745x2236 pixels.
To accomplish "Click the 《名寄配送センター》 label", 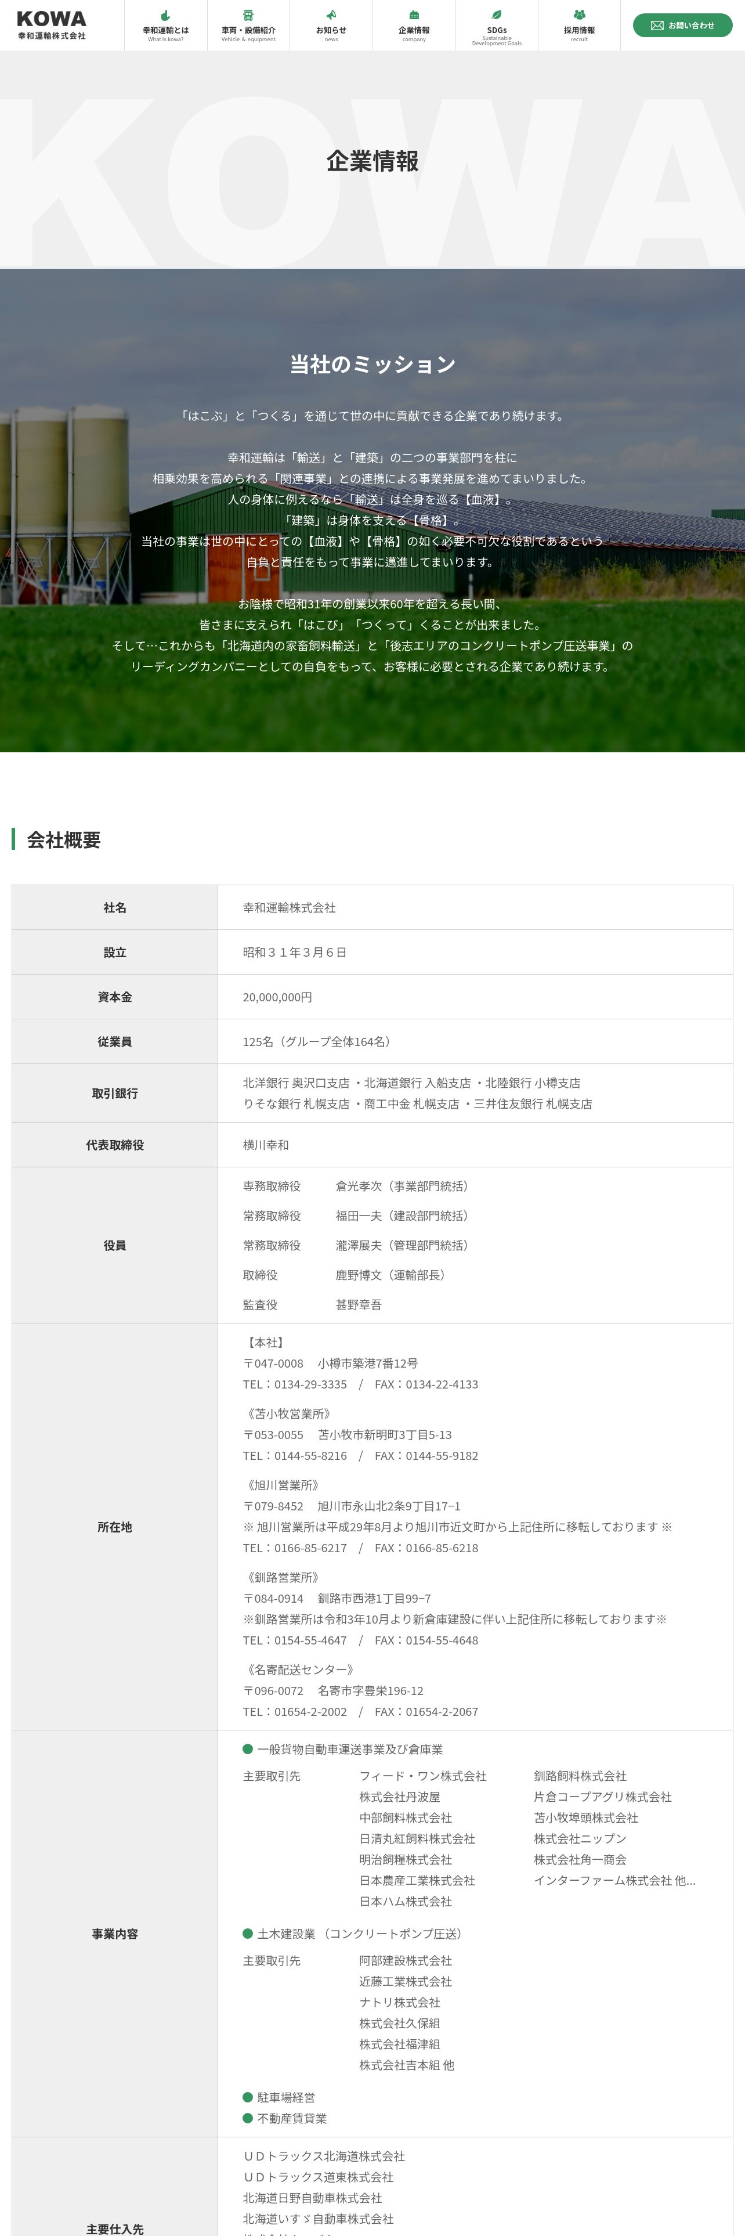I will [300, 1669].
